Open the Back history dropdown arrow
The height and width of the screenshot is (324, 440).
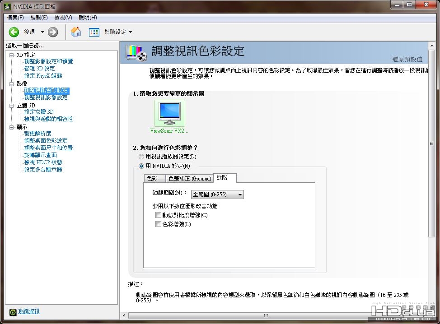click(42, 32)
